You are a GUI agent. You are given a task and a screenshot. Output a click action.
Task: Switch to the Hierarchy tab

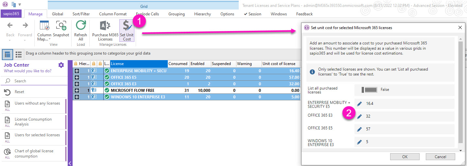click(202, 14)
